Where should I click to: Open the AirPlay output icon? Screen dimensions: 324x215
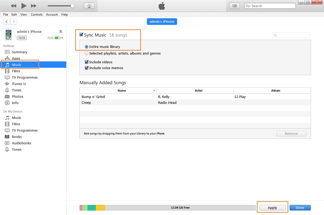click(89, 6)
